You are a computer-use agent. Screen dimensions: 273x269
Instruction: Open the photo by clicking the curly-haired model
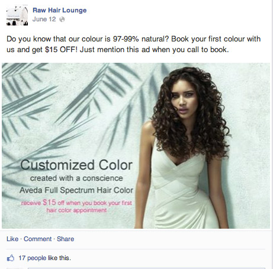[x=185, y=146]
